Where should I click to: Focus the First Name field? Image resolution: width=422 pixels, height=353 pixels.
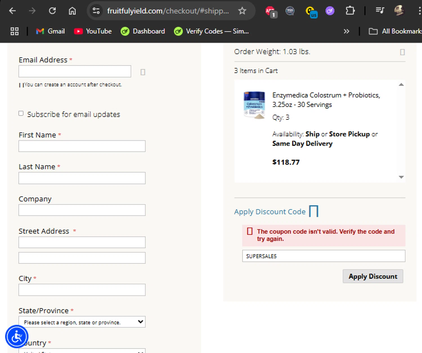click(82, 146)
